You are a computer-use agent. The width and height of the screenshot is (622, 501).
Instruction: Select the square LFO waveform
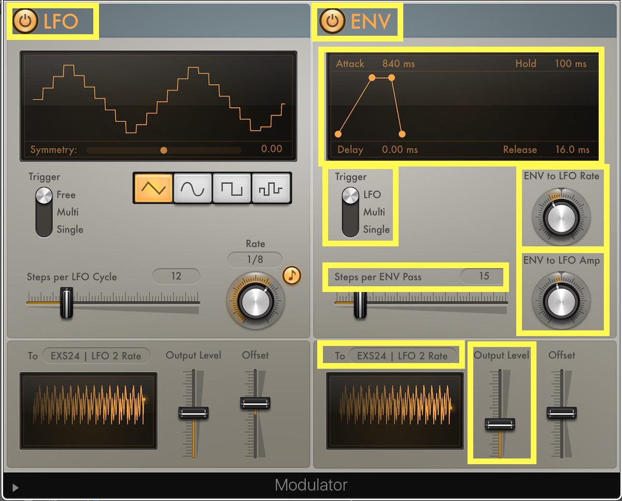coord(232,188)
